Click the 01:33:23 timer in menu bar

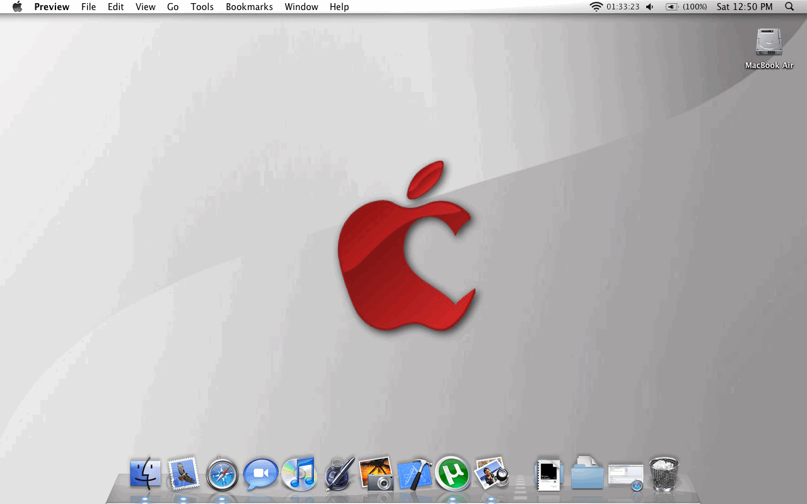coord(623,7)
